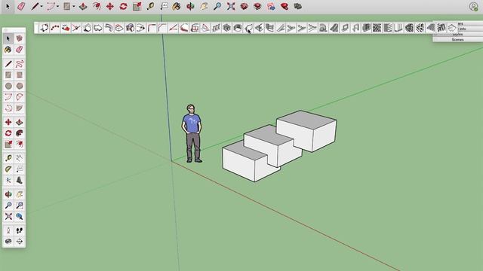Select the Move tool in left palette
The image size is (483, 271).
tap(8, 122)
